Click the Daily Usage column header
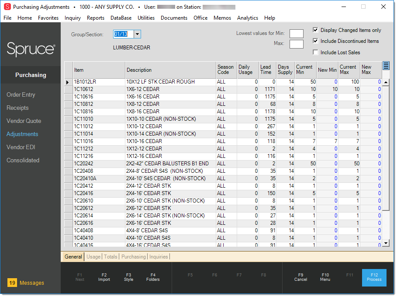 point(248,70)
